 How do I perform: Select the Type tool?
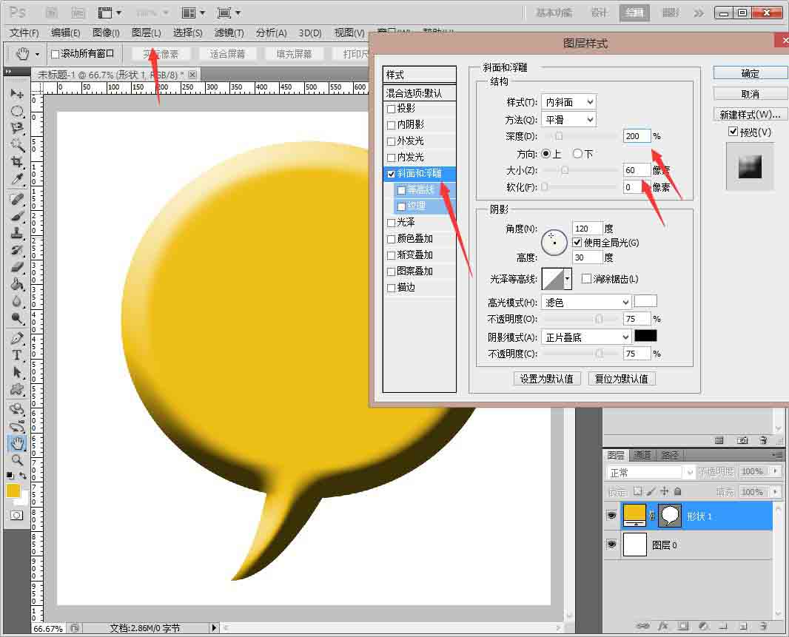tap(17, 355)
